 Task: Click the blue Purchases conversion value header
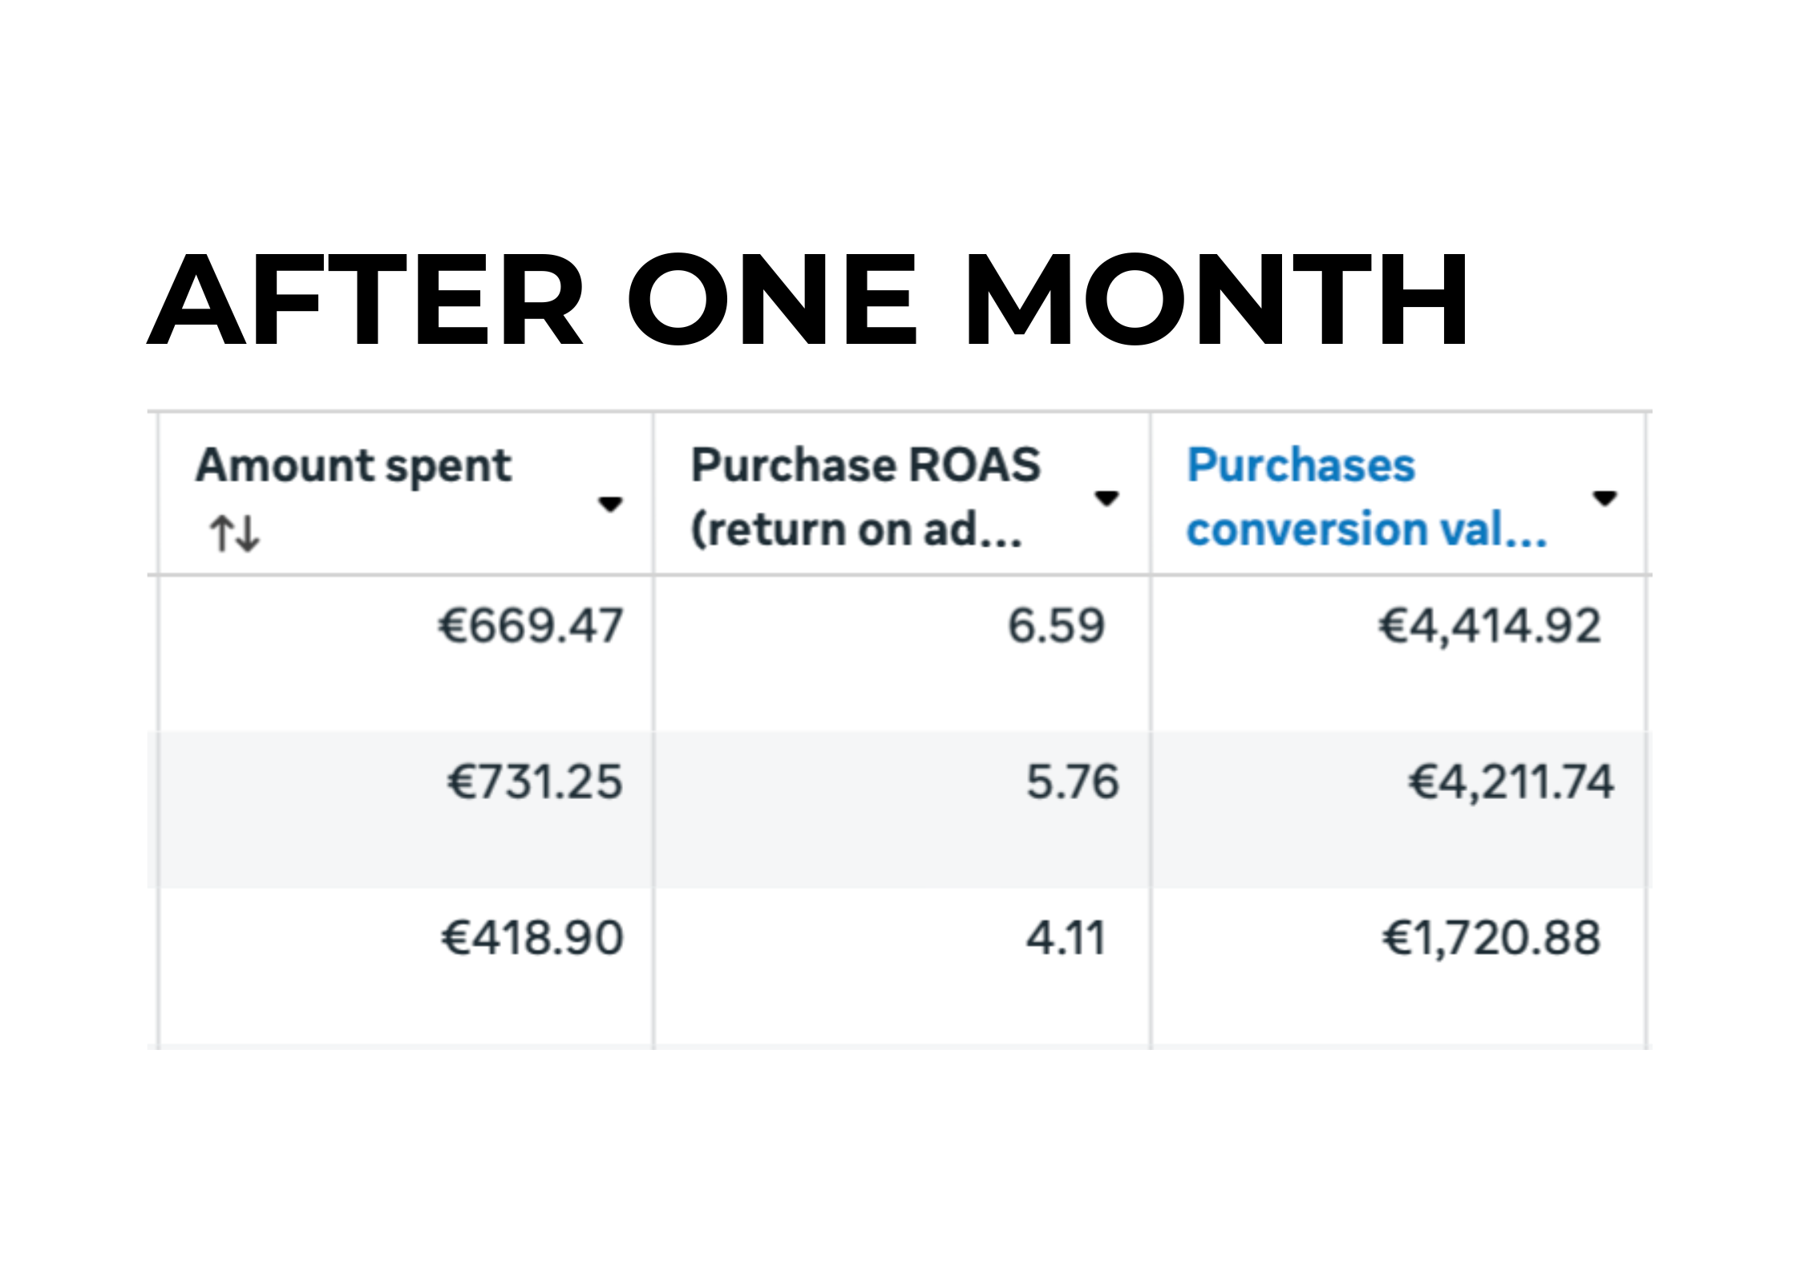tap(1365, 496)
